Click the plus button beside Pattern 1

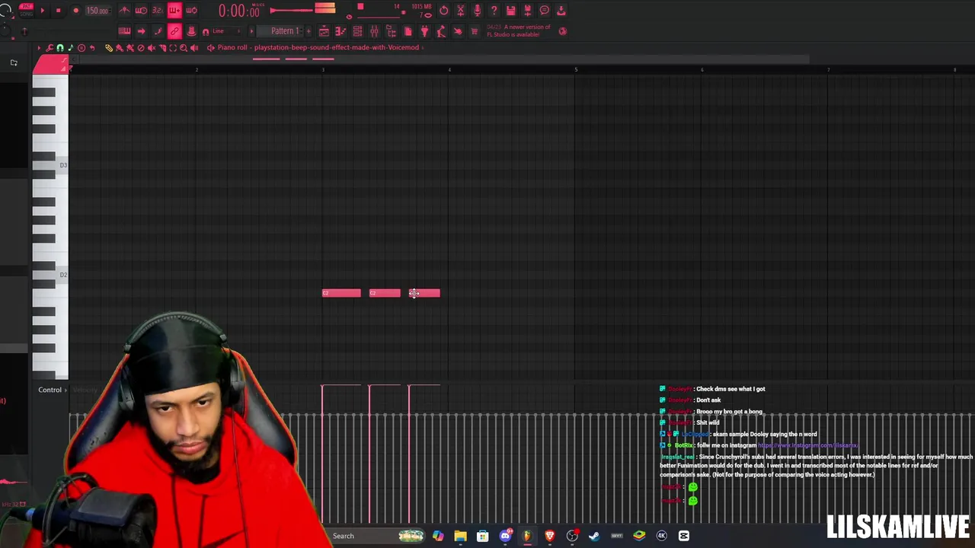[308, 31]
